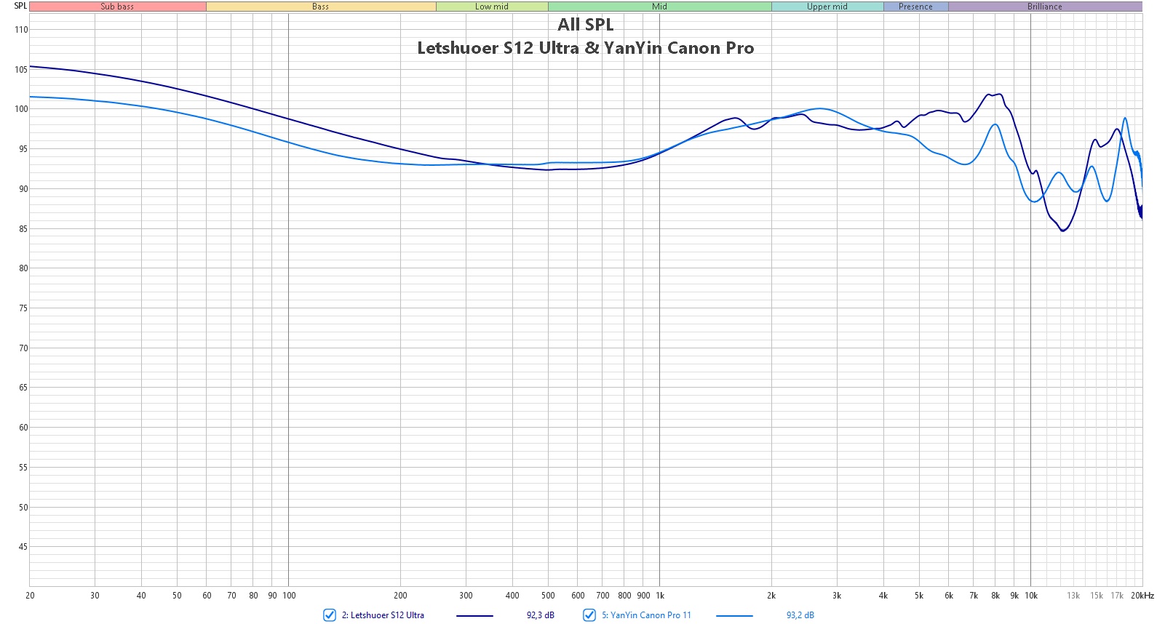Click the 500 frequency axis label
Image resolution: width=1157 pixels, height=624 pixels.
pyautogui.click(x=548, y=596)
